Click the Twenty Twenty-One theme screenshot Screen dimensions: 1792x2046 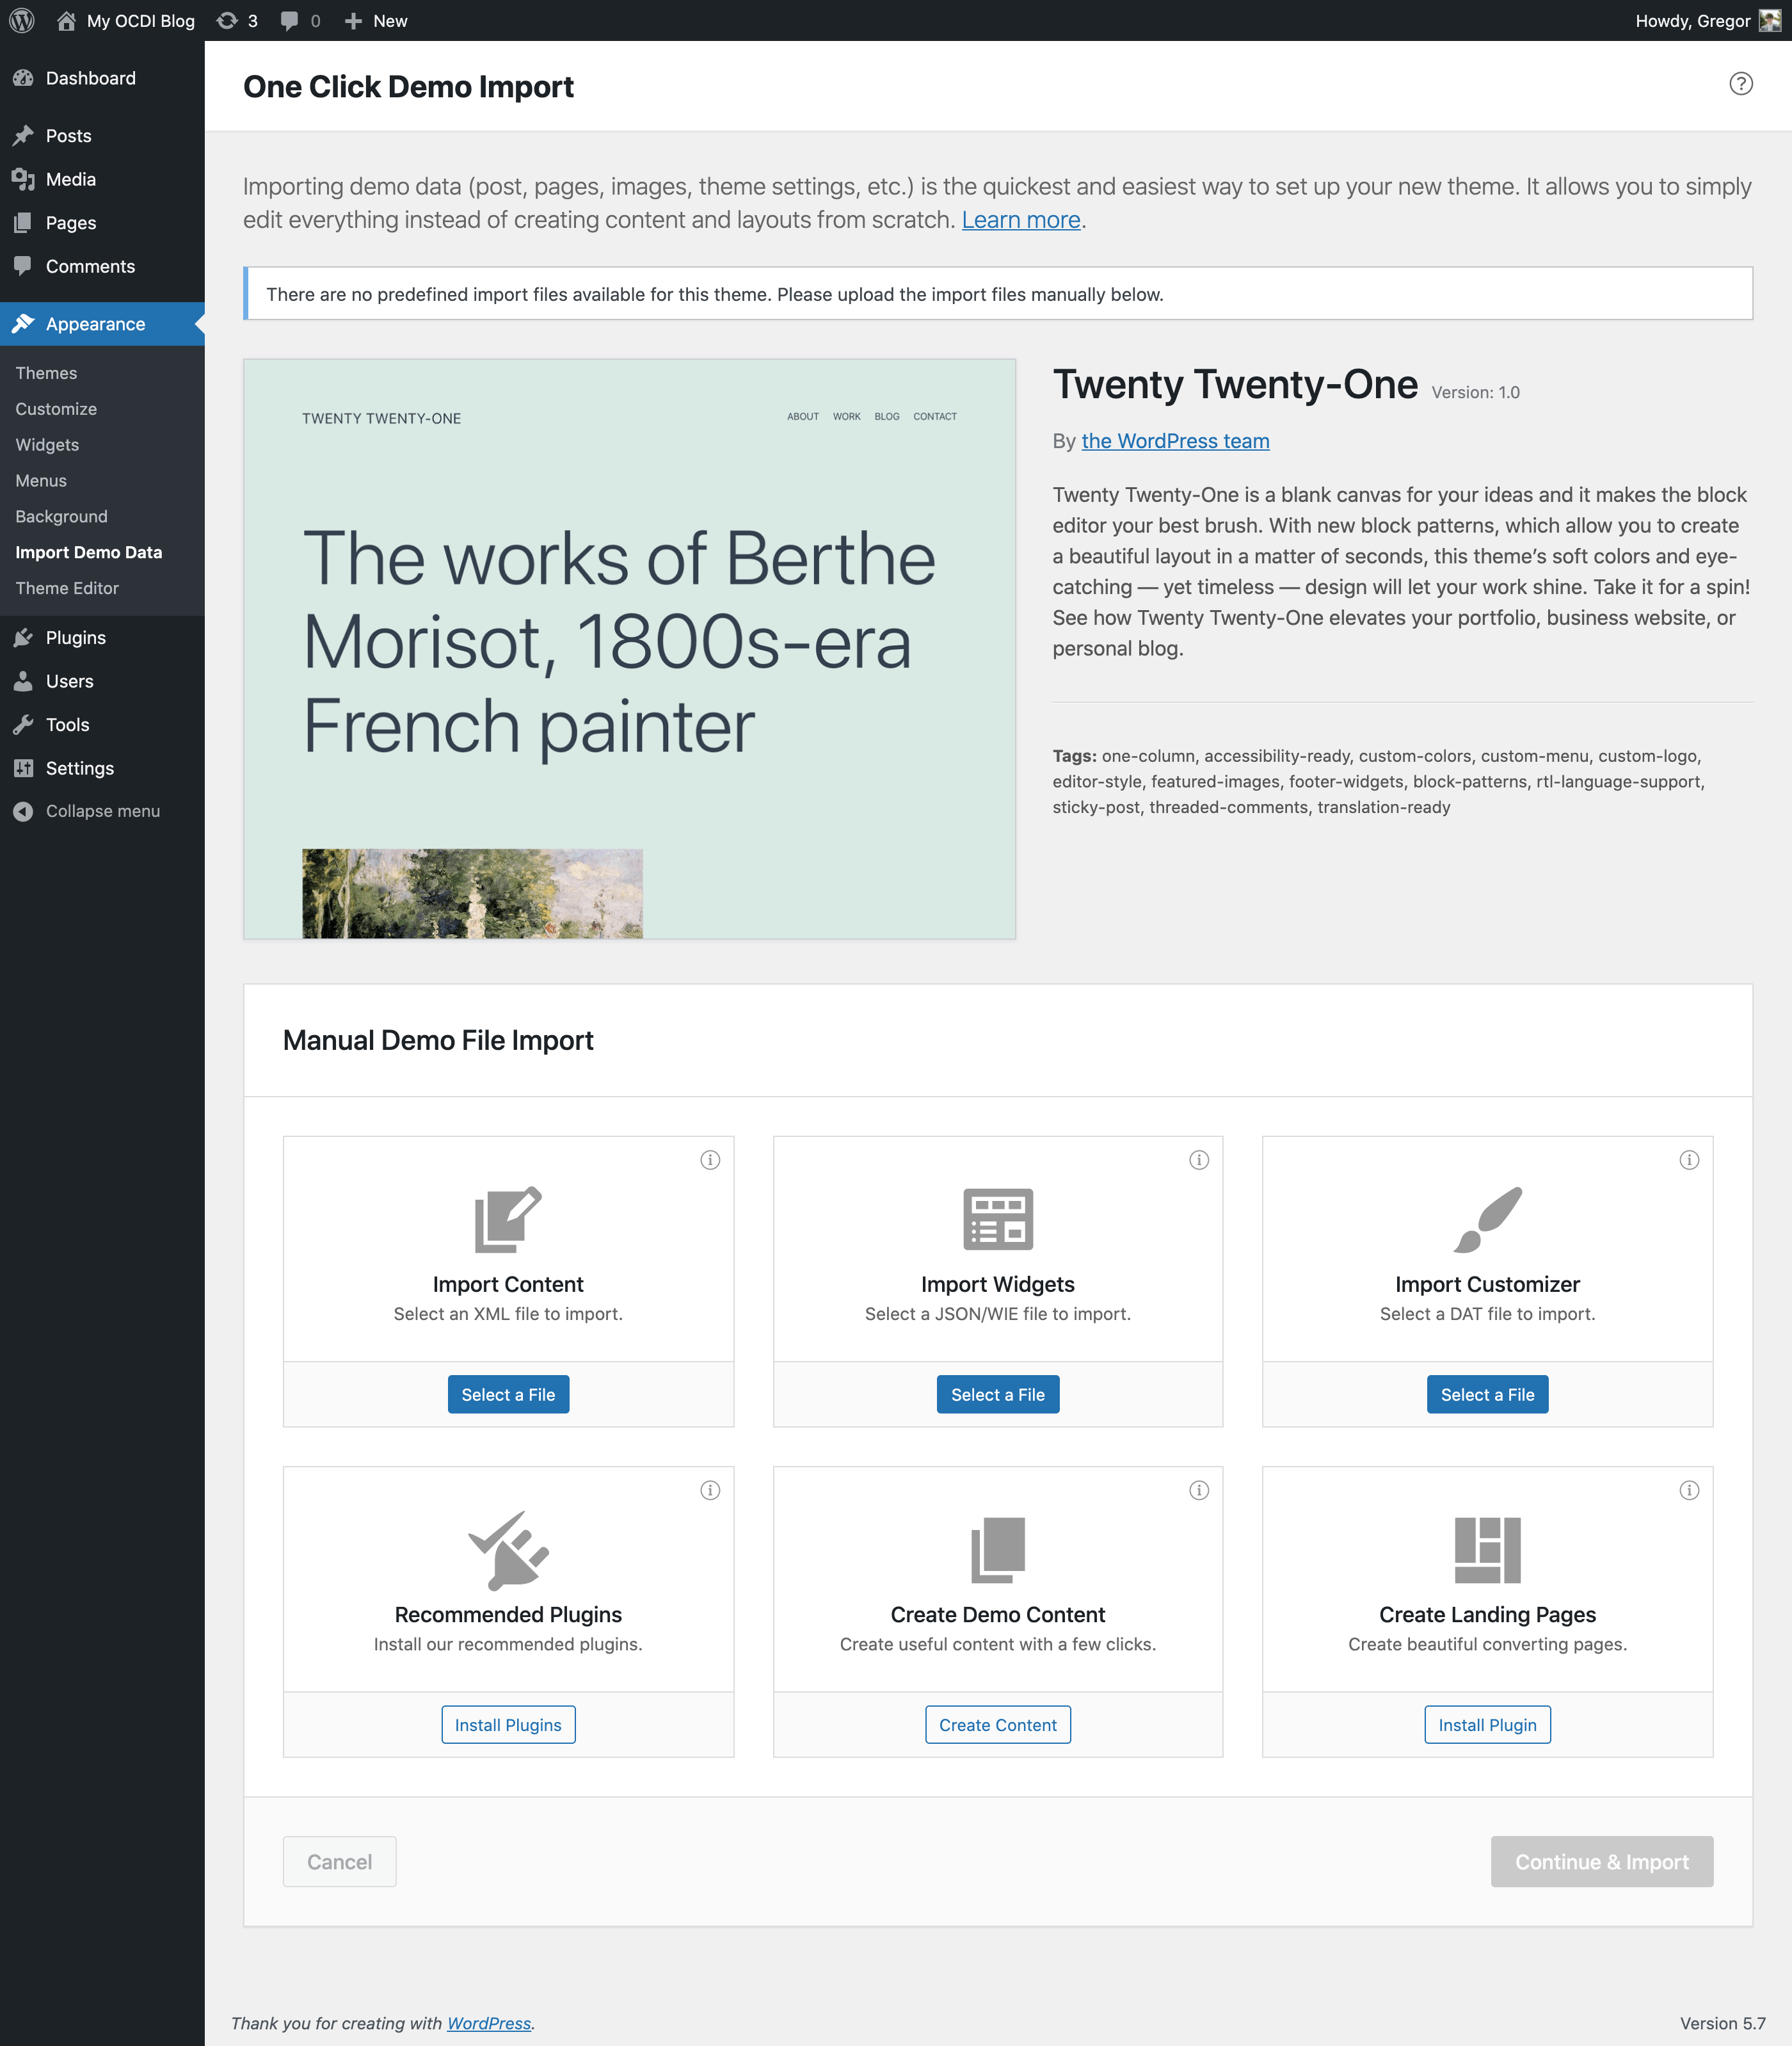[629, 648]
